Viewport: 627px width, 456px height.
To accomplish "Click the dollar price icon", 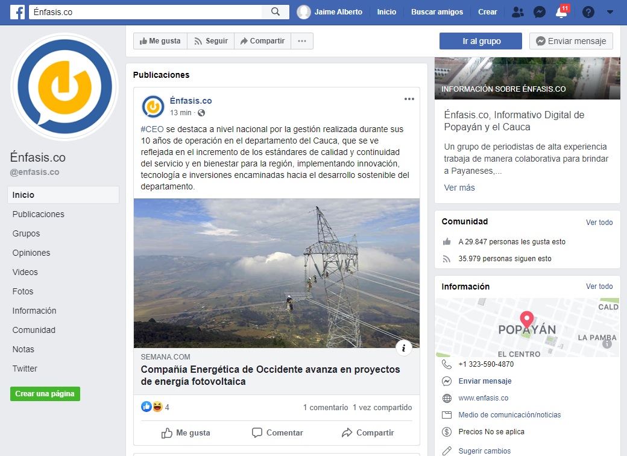I will pyautogui.click(x=447, y=432).
